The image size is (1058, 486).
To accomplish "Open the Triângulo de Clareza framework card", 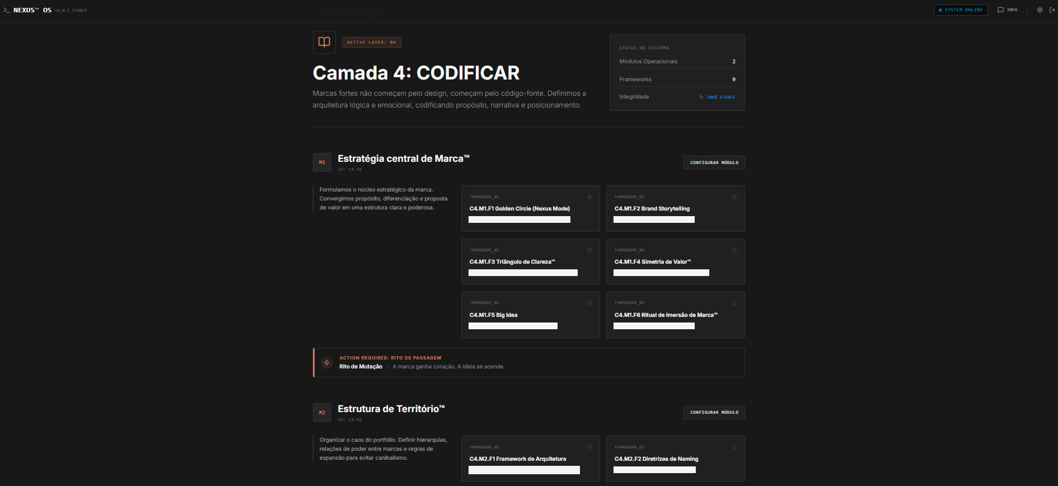I will (530, 261).
